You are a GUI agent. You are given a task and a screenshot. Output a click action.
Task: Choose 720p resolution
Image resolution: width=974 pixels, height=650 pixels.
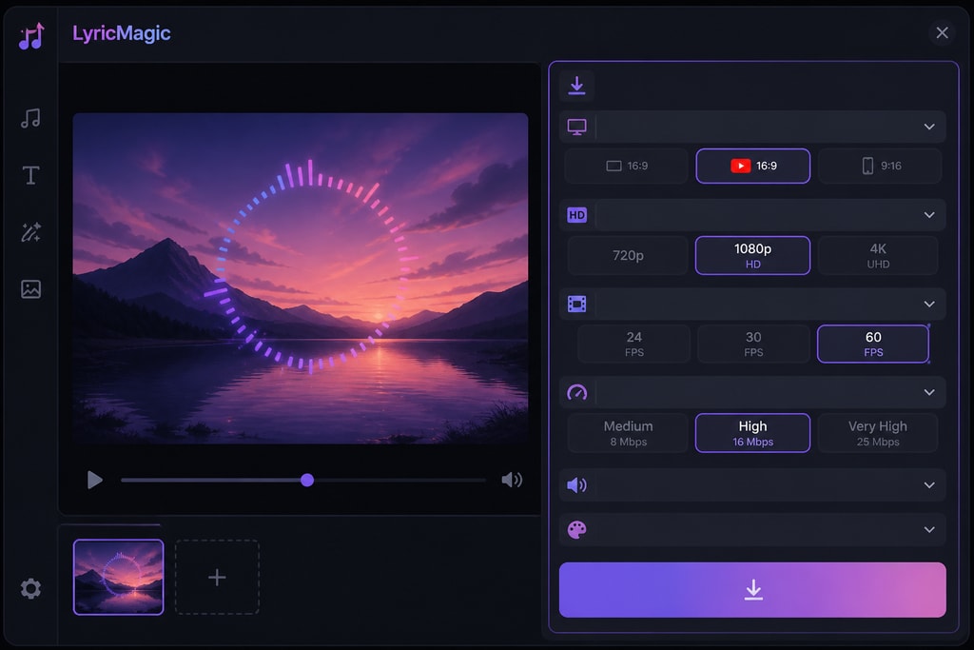tap(628, 255)
